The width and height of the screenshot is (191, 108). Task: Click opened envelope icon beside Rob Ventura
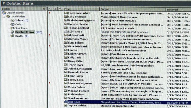click(x=66, y=31)
